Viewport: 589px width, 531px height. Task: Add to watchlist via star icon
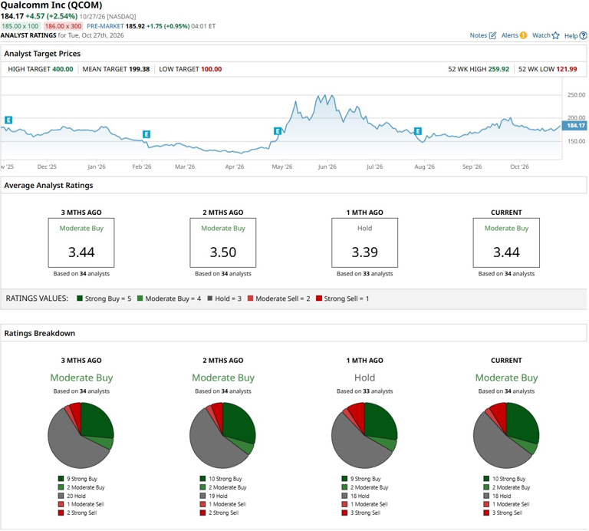click(555, 35)
